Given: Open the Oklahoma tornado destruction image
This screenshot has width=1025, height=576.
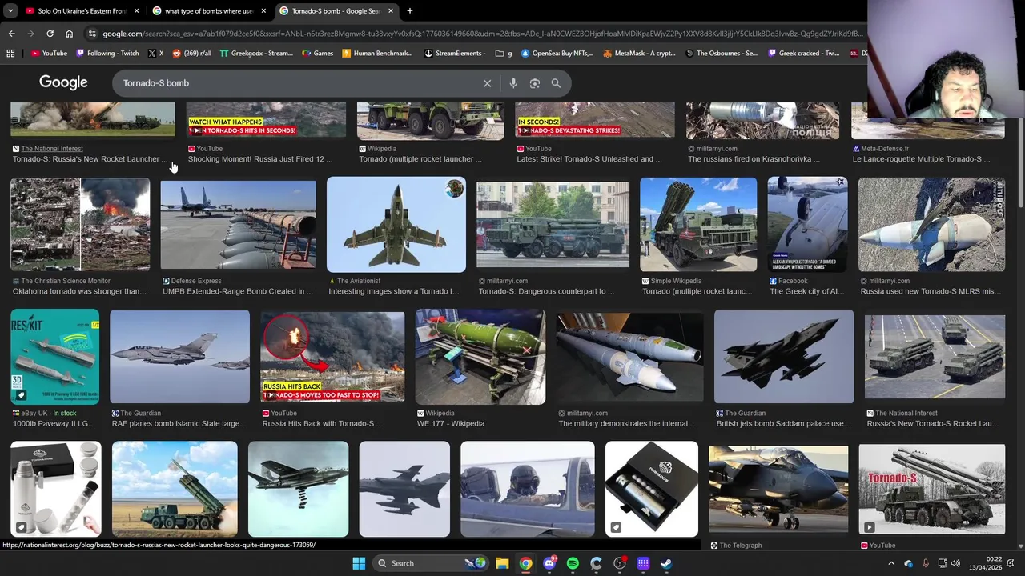Looking at the screenshot, I should (x=80, y=225).
